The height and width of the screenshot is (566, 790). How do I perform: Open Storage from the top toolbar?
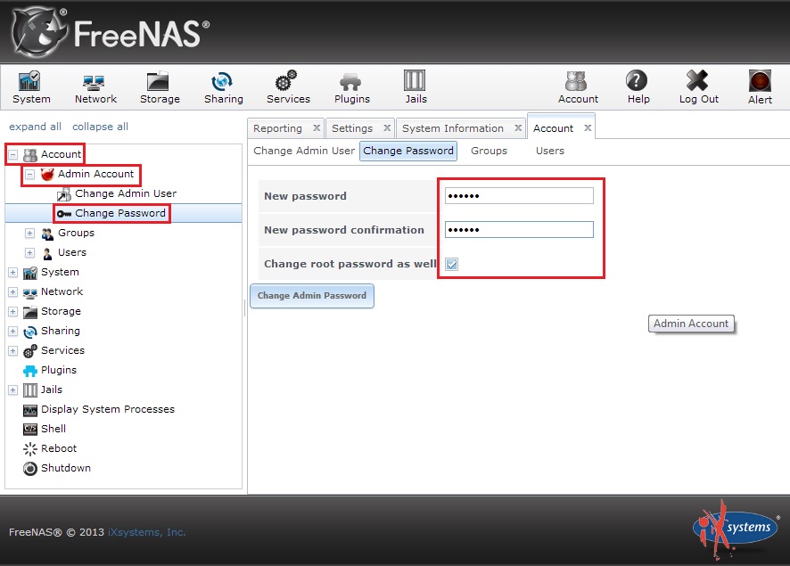click(x=160, y=87)
